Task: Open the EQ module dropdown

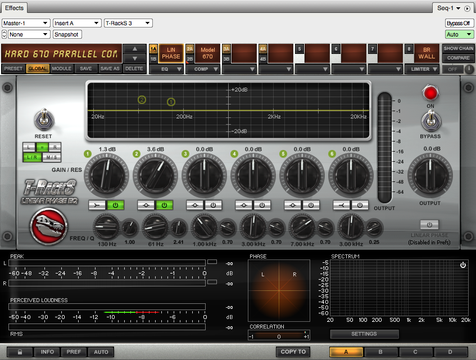Action: [166, 69]
